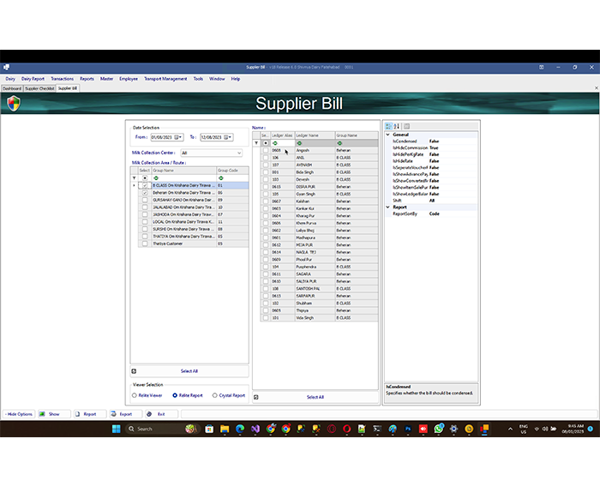This screenshot has width=600, height=487.
Task: Click the shield logo in header banner
Action: 13,104
